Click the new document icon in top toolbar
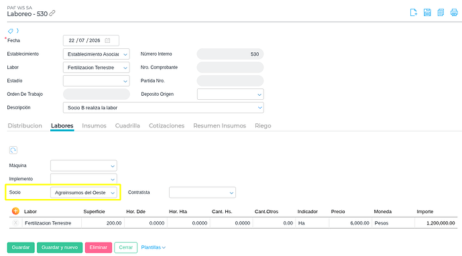 pos(413,12)
